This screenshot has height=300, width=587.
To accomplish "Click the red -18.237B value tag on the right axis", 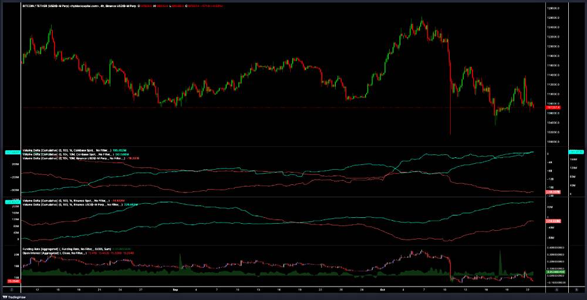I will (554, 191).
